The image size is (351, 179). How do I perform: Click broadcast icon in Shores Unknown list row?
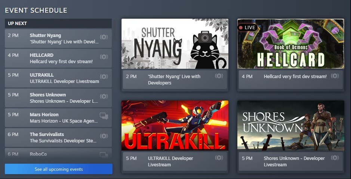[104, 96]
